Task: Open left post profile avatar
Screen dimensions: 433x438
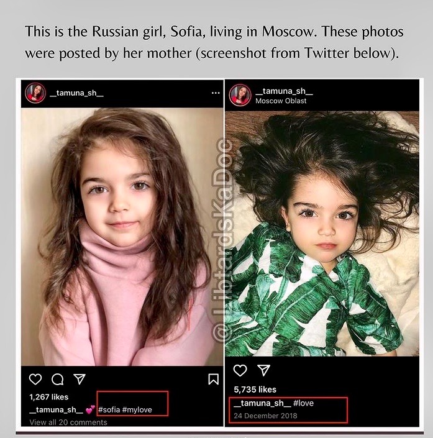Action: pos(35,93)
